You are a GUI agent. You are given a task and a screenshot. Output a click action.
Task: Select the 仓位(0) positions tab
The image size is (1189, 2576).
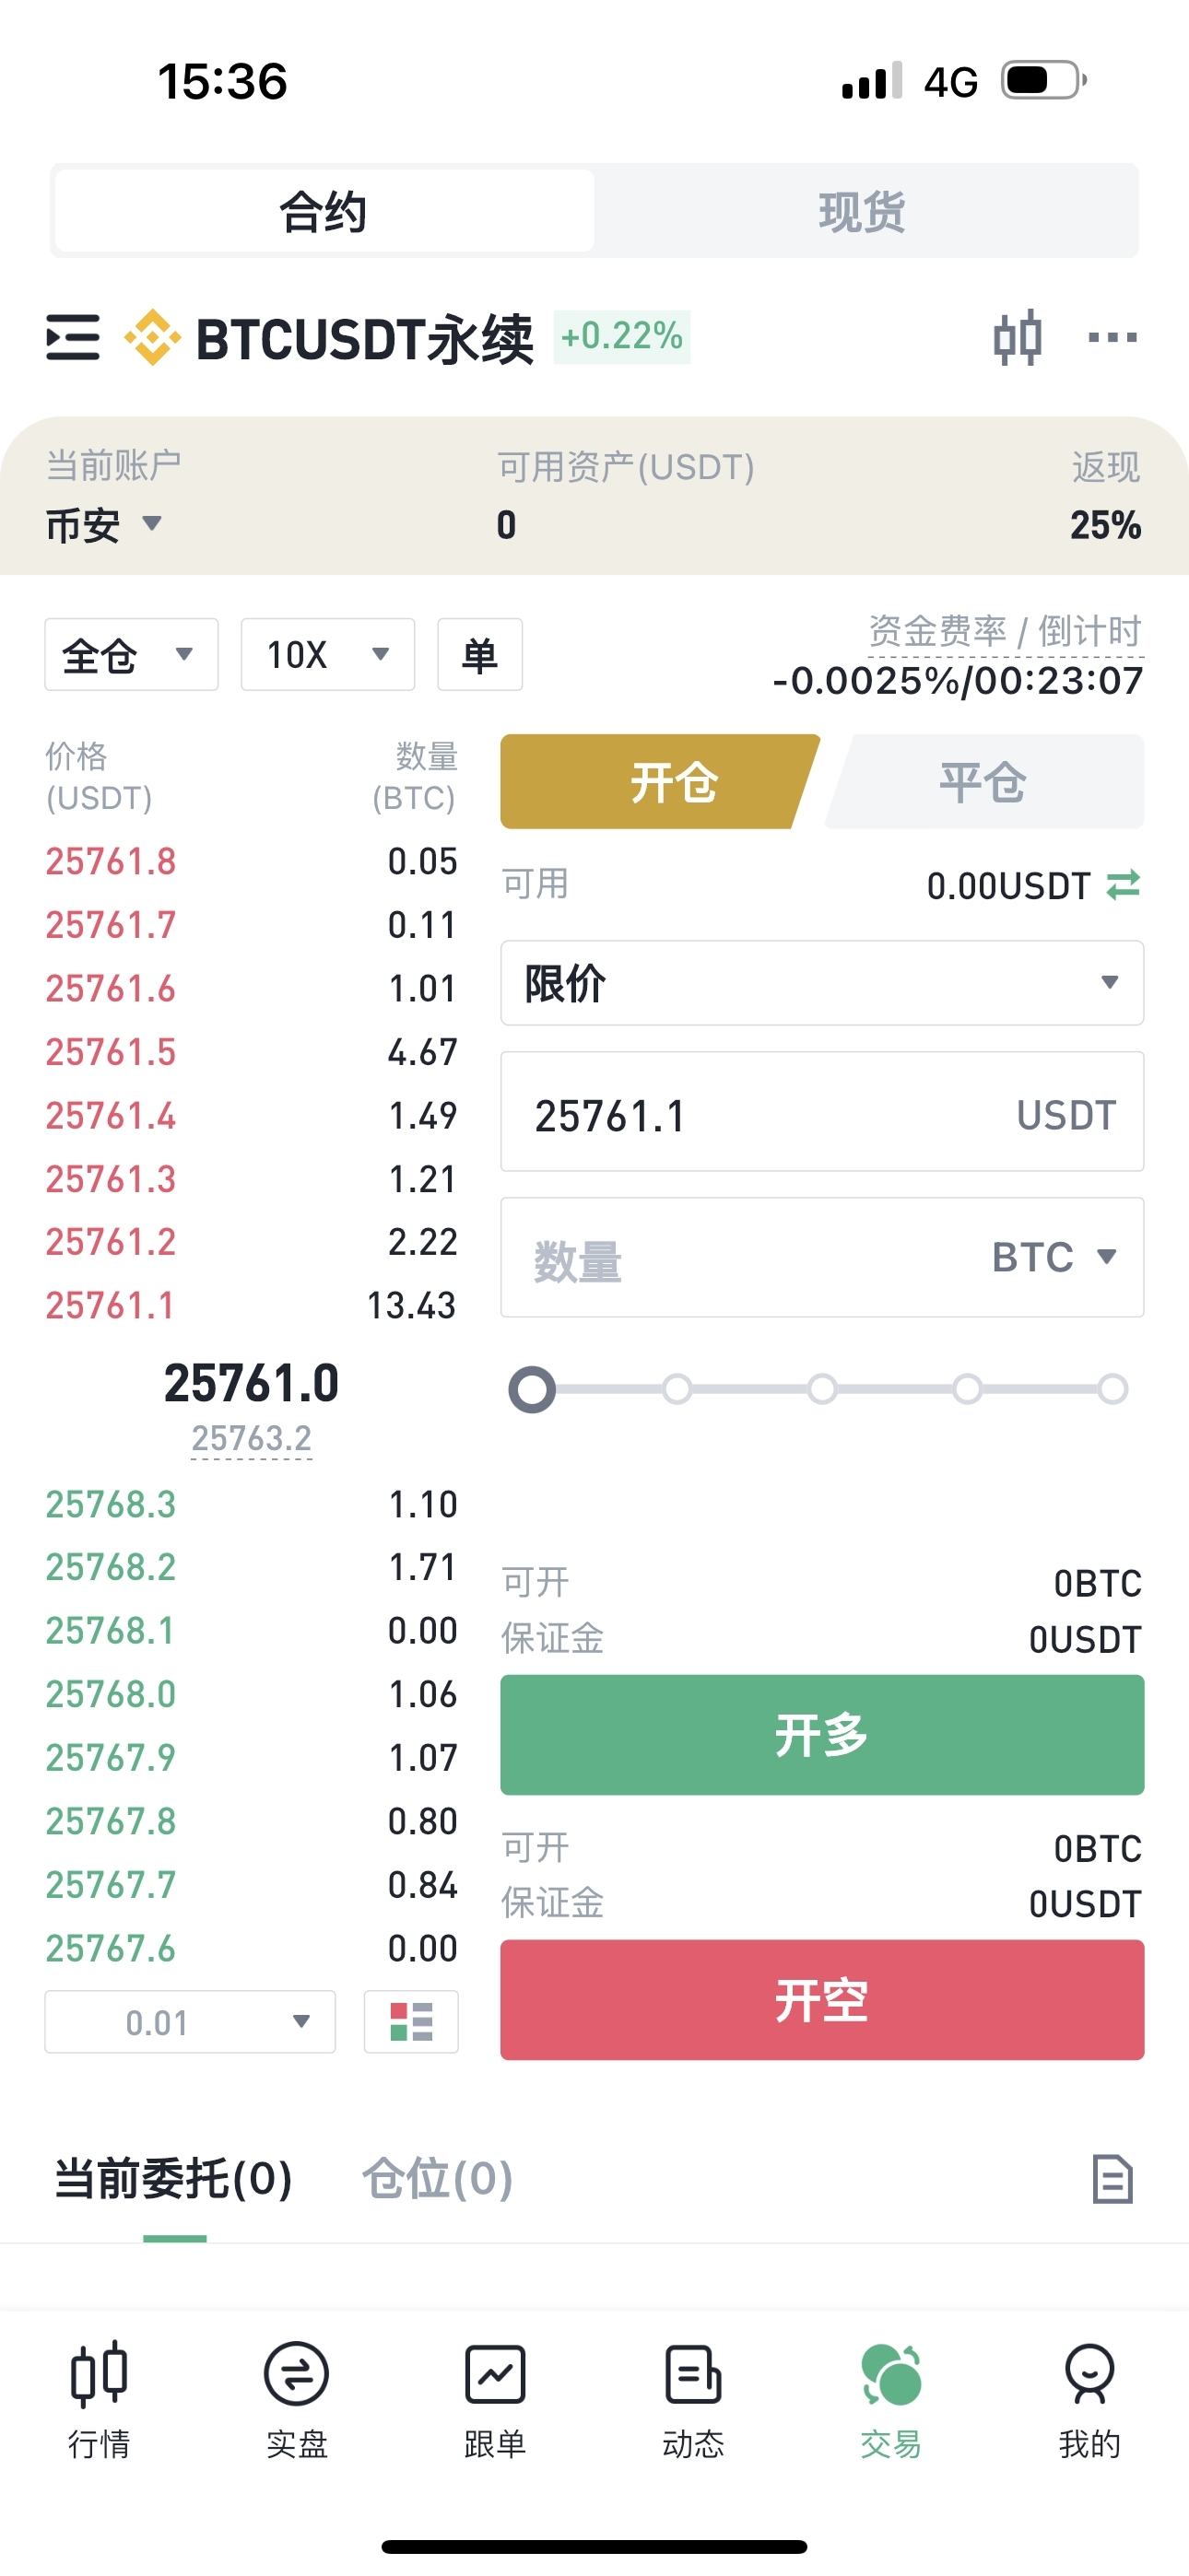(x=438, y=2179)
